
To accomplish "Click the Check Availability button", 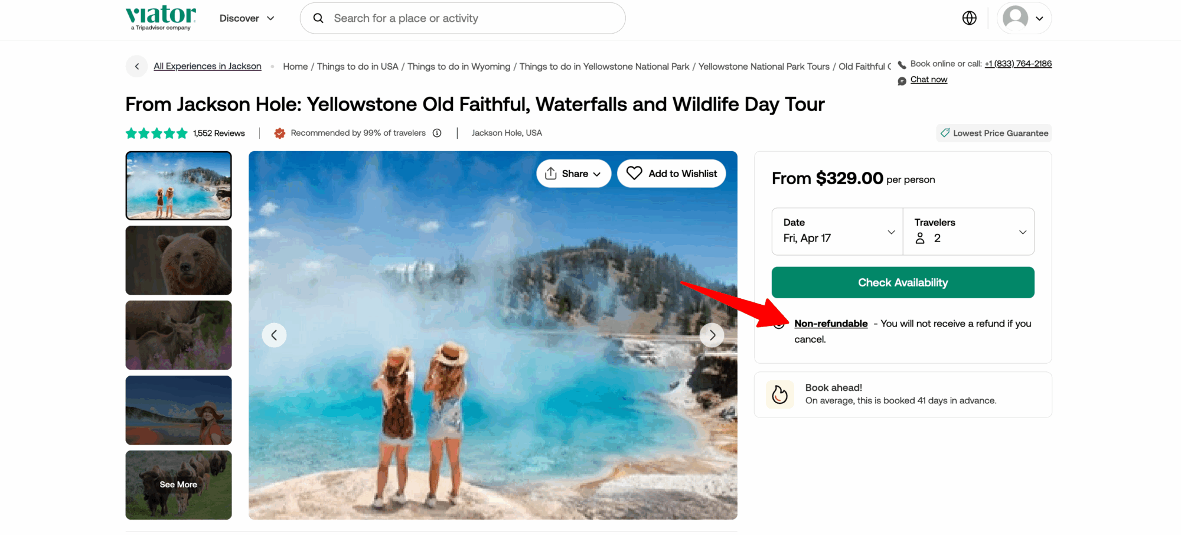I will (x=902, y=282).
